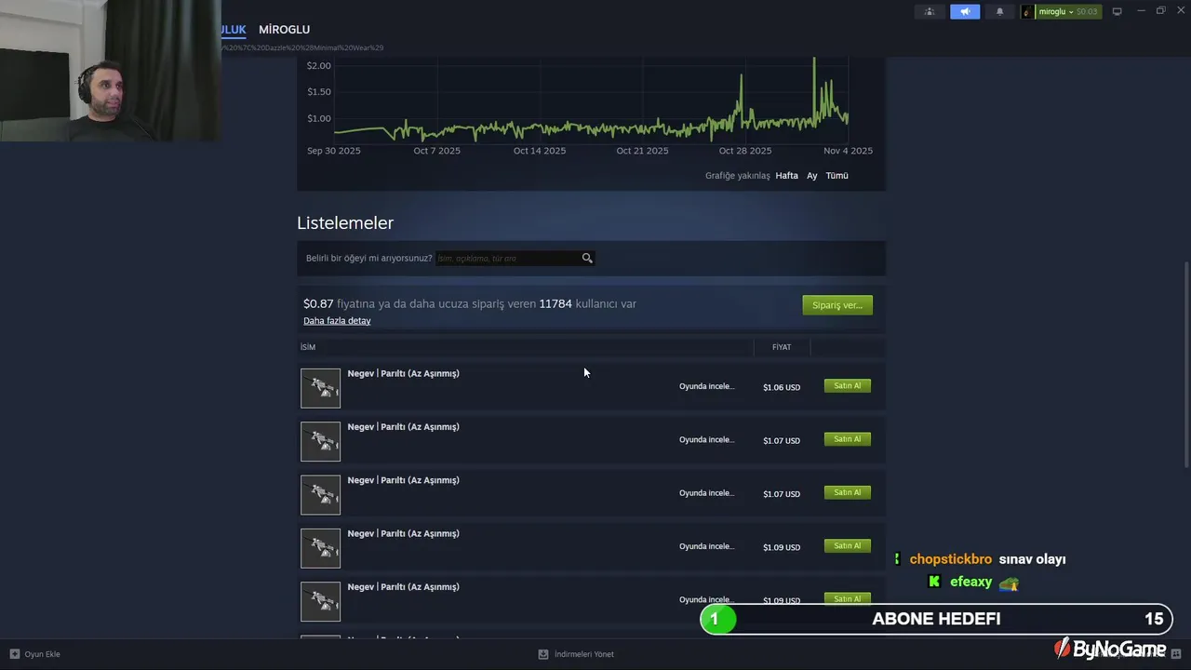Open the friends chat icon at bottom right
This screenshot has height=670, width=1191.
1176,654
